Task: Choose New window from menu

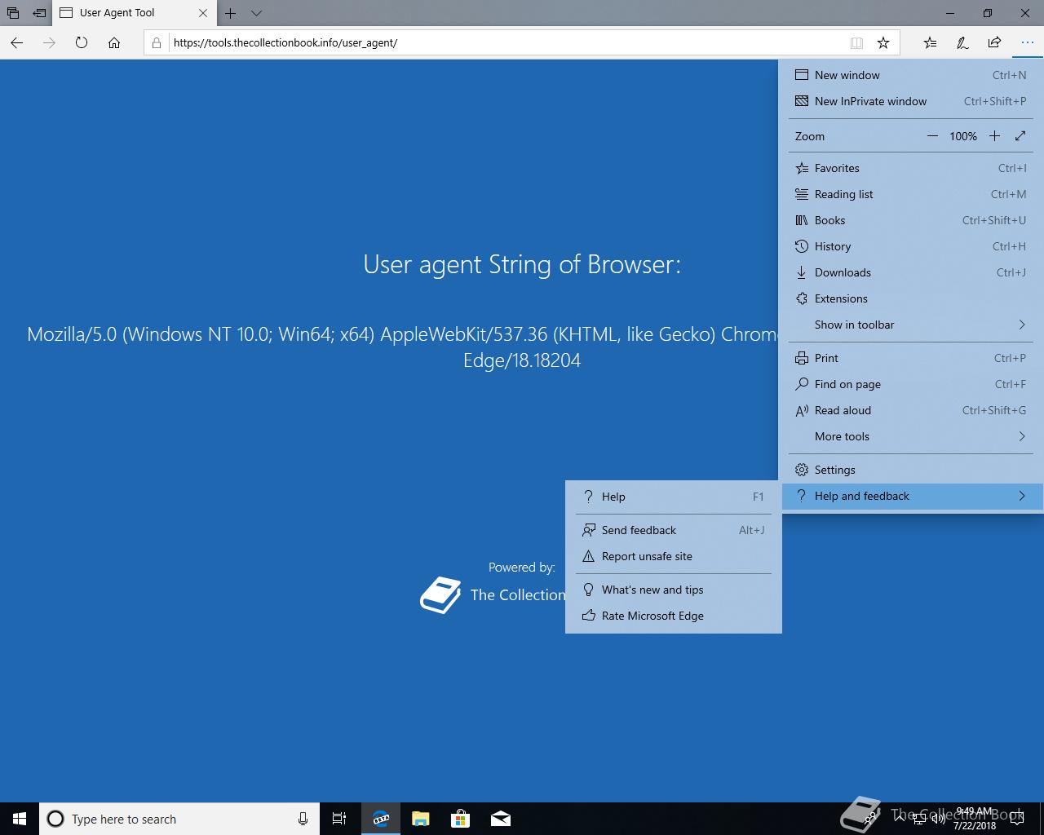Action: pyautogui.click(x=911, y=75)
